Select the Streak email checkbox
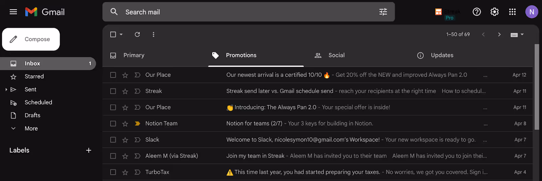 [113, 91]
